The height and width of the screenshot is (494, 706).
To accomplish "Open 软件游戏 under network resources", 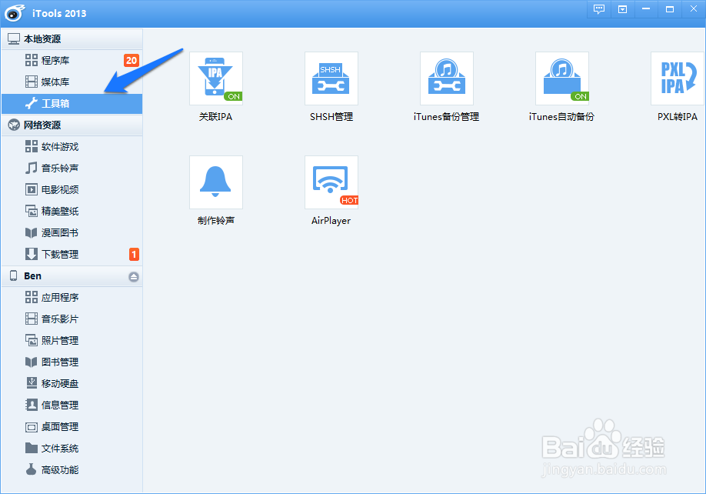I will (72, 147).
